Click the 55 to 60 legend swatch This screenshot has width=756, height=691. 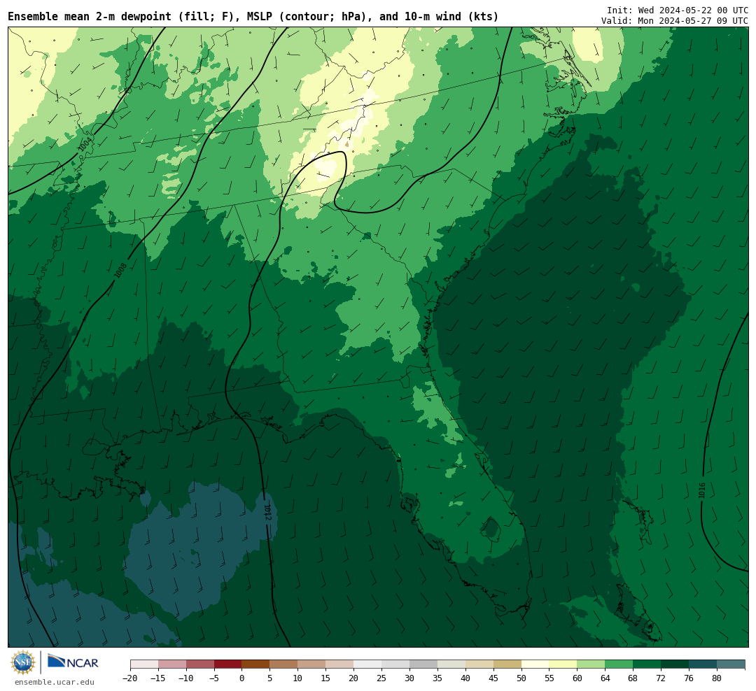[563, 664]
